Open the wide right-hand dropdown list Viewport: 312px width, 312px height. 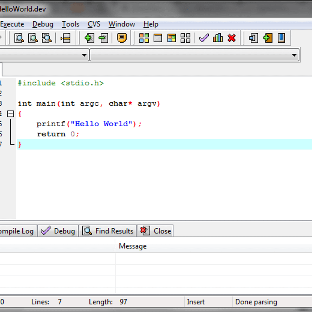(294, 55)
